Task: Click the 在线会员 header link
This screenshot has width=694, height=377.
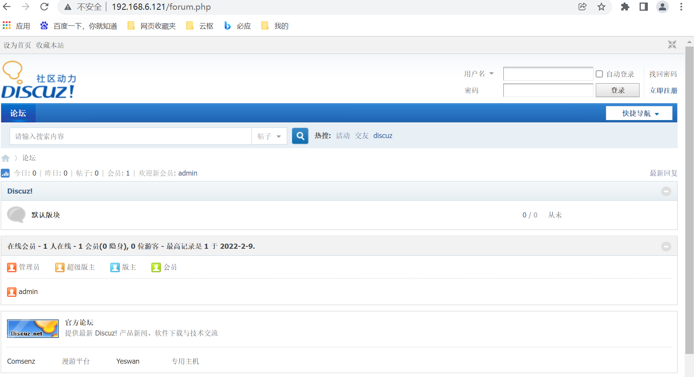Action: (22, 246)
